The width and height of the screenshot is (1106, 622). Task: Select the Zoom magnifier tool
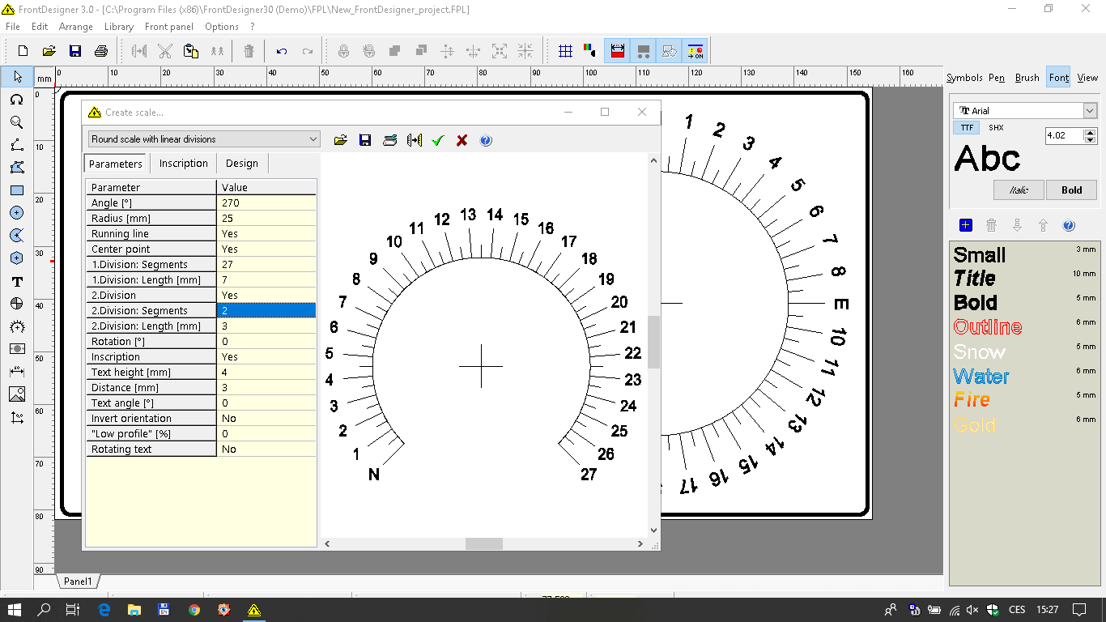(16, 122)
